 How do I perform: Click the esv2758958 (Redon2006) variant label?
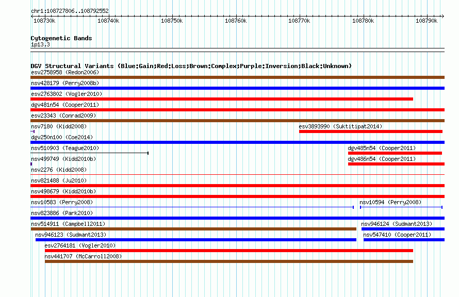(65, 72)
